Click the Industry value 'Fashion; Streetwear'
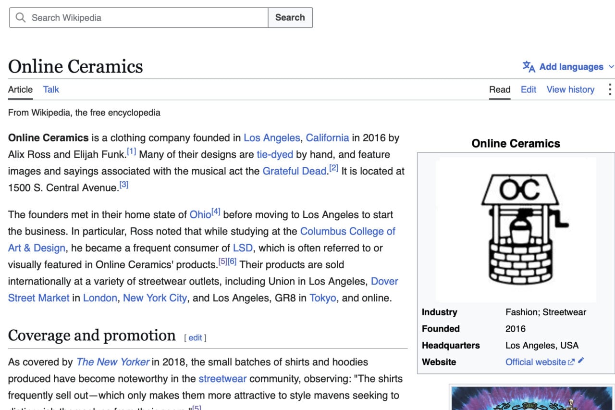 pyautogui.click(x=546, y=312)
